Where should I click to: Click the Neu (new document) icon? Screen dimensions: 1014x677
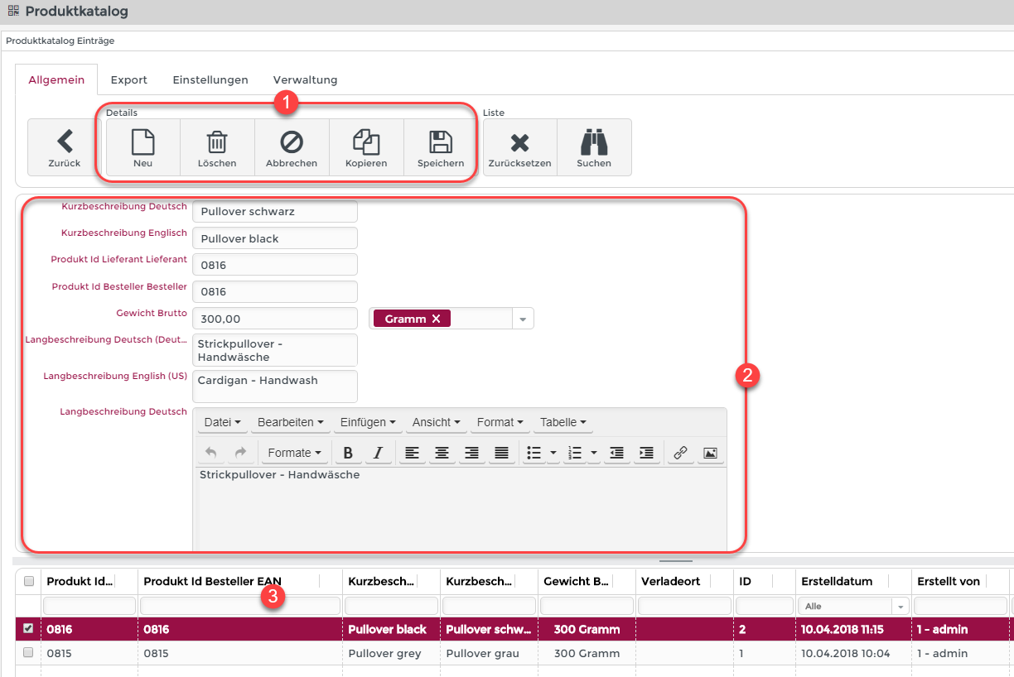[143, 142]
